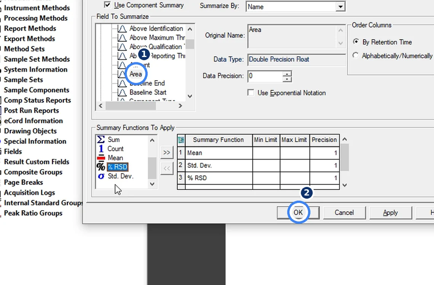Viewport: 434px width, 285px height.
Task: Select row header 1 in summary table
Action: pos(181,153)
